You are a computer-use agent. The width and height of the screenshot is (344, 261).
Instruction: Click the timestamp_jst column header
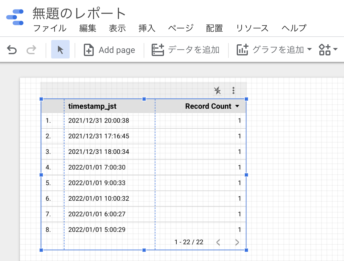pyautogui.click(x=92, y=106)
